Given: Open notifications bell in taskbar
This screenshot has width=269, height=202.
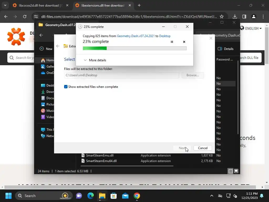Looking at the screenshot, I should coord(262,196).
